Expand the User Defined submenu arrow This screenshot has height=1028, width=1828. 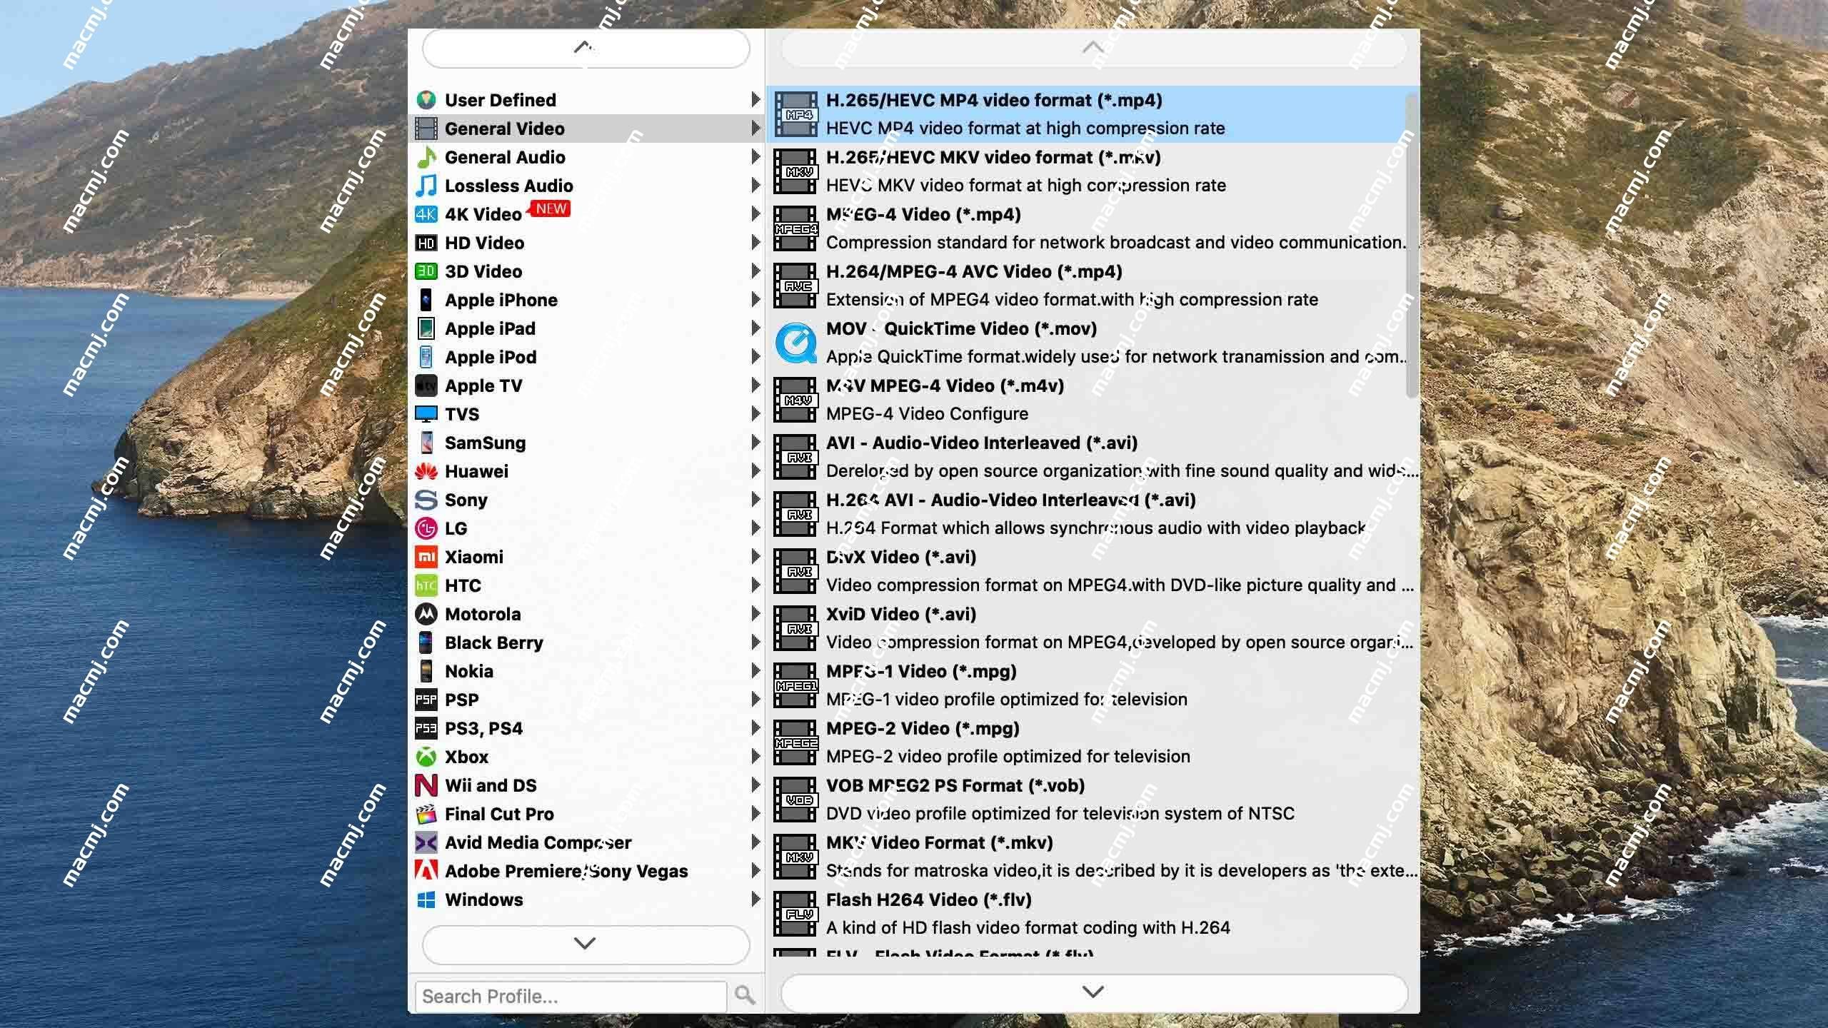(755, 100)
